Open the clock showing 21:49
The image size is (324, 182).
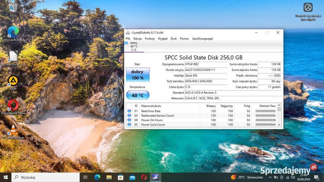click(303, 177)
